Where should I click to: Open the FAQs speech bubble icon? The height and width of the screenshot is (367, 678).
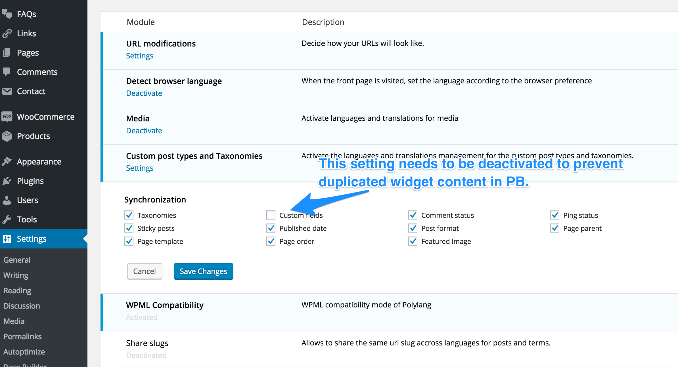(x=7, y=14)
